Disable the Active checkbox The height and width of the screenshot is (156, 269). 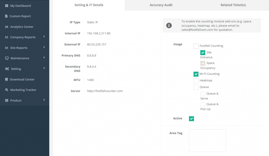191,118
